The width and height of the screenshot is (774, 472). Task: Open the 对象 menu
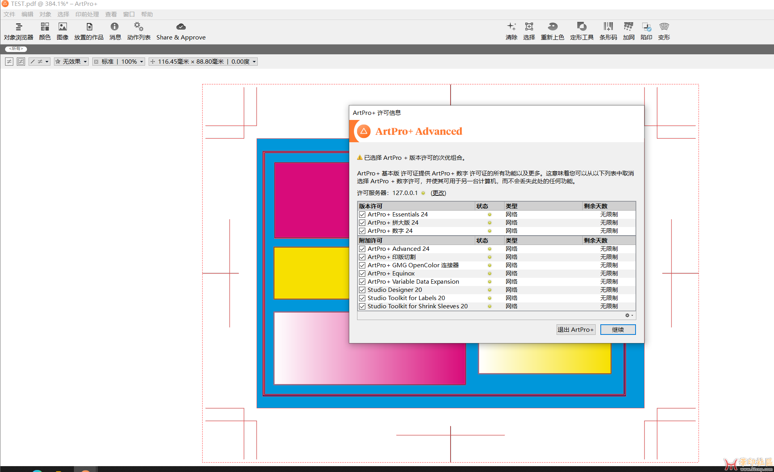[45, 14]
